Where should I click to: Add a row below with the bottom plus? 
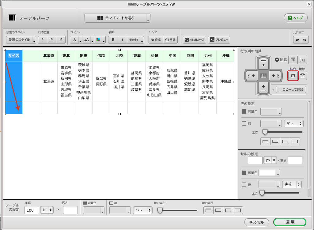click(263, 88)
